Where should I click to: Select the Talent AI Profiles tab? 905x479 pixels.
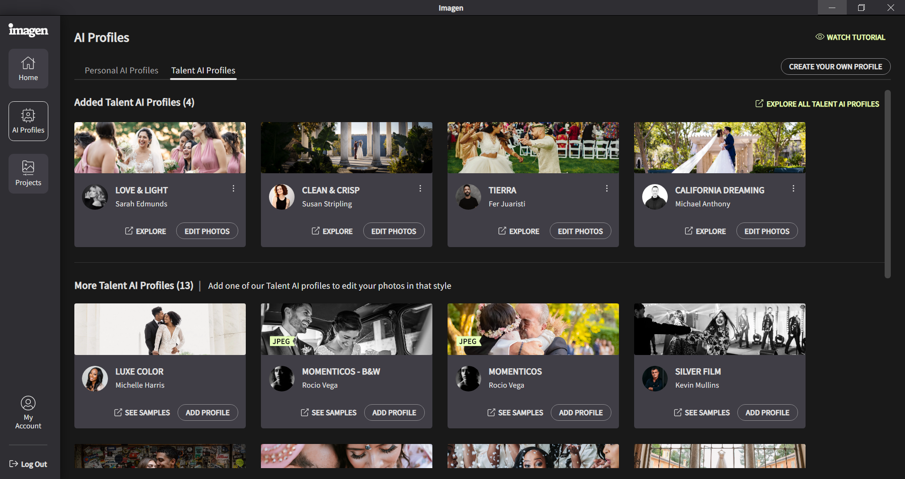tap(203, 71)
